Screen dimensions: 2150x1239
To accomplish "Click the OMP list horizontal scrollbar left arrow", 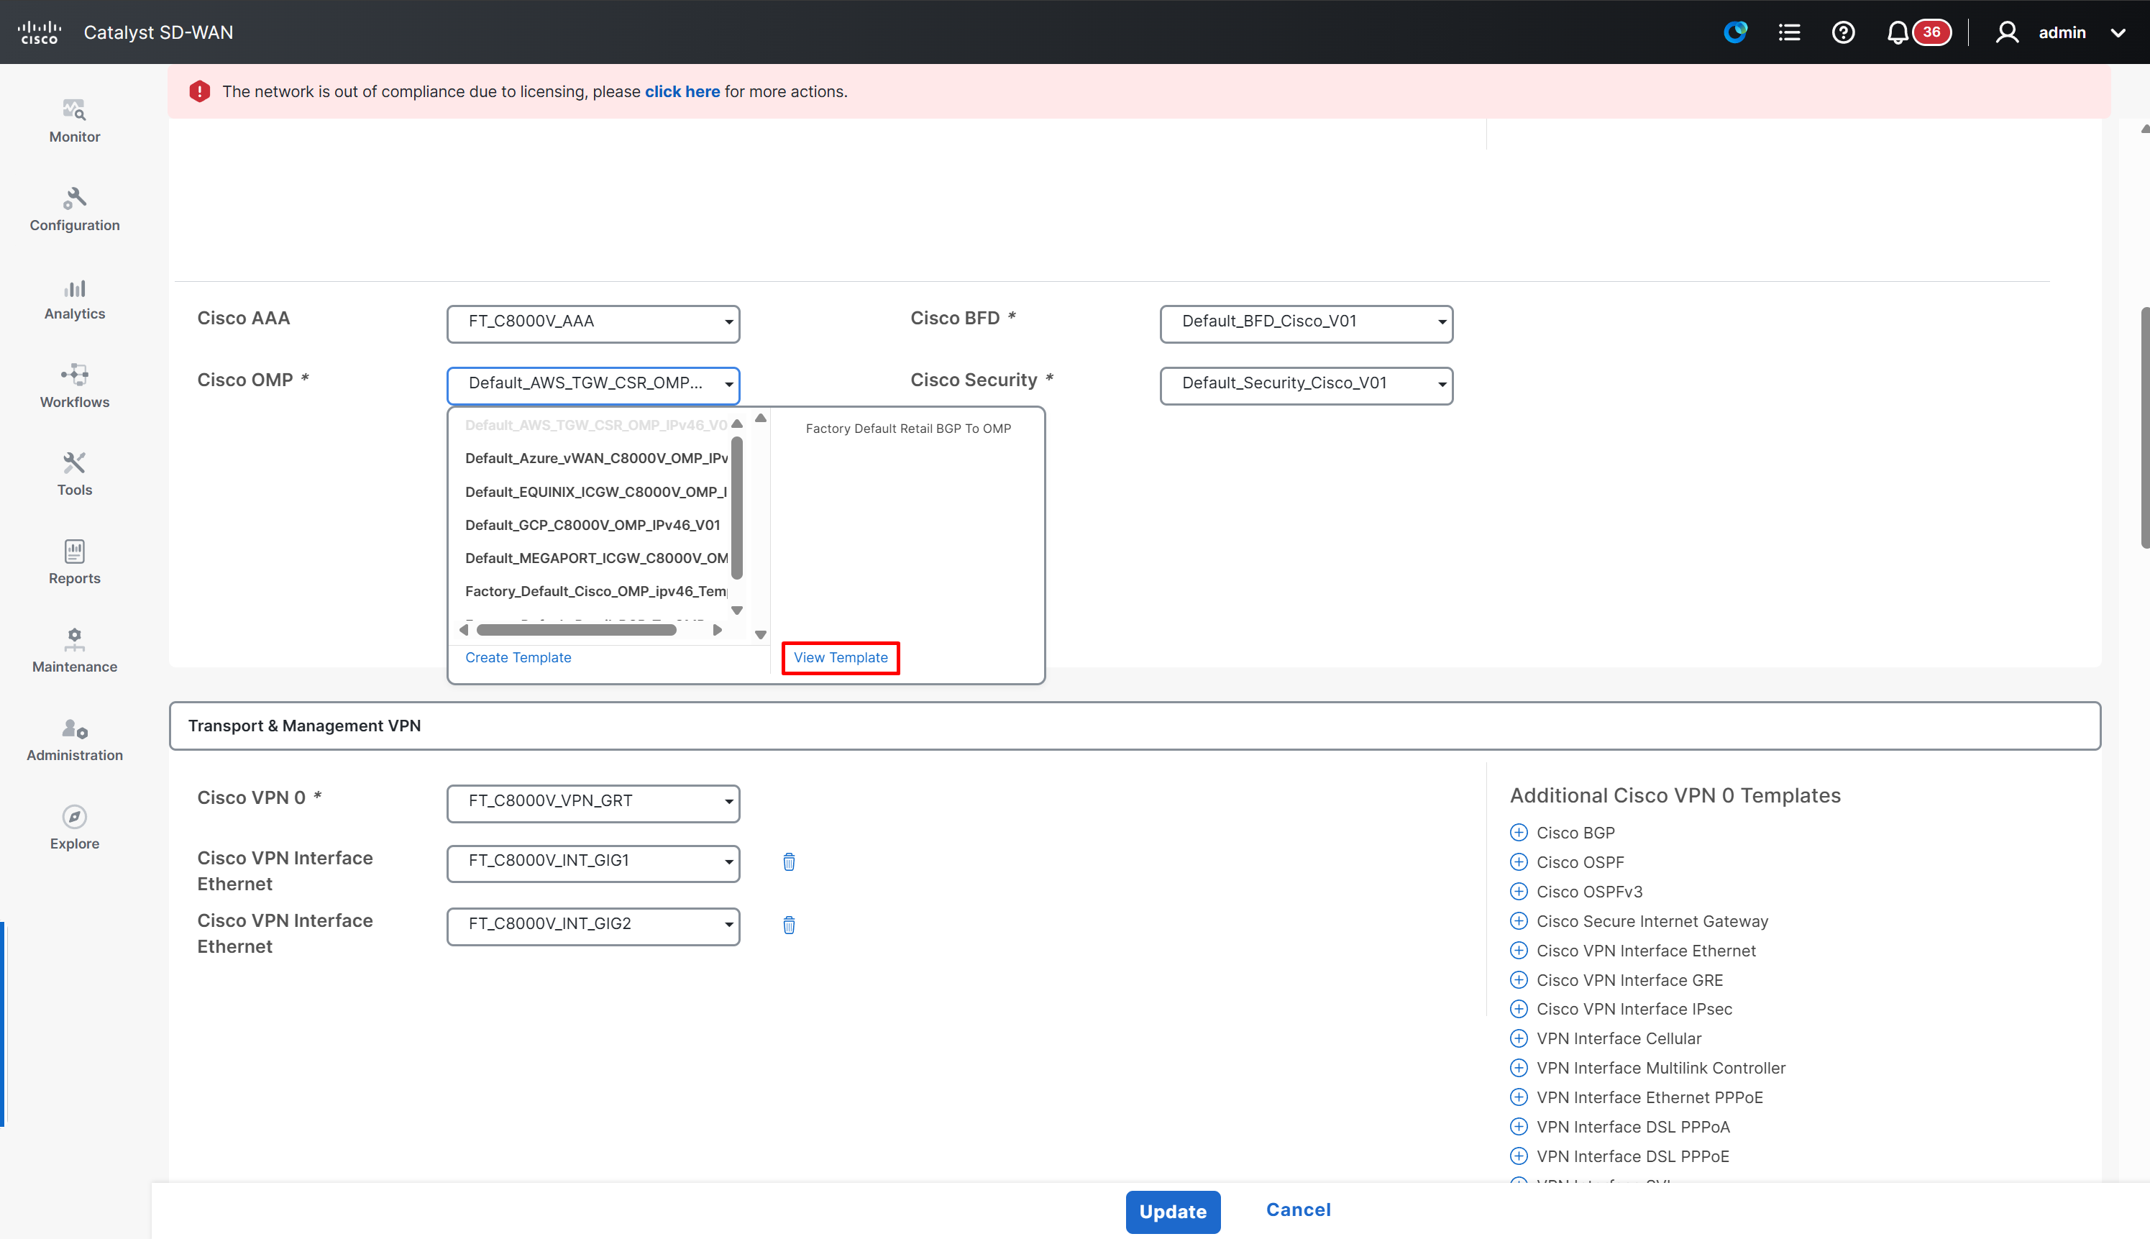I will [x=464, y=631].
